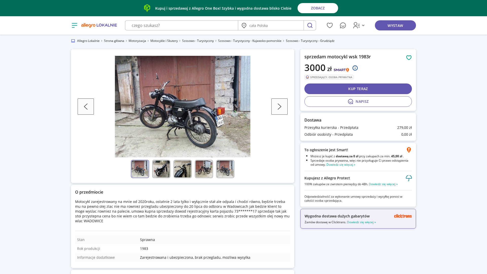The image size is (487, 274).
Task: Click 'Odbiór osobisty - Przedpłata' row
Action: (358, 134)
